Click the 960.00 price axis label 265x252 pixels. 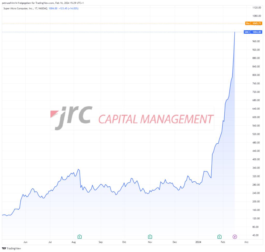pos(256,41)
